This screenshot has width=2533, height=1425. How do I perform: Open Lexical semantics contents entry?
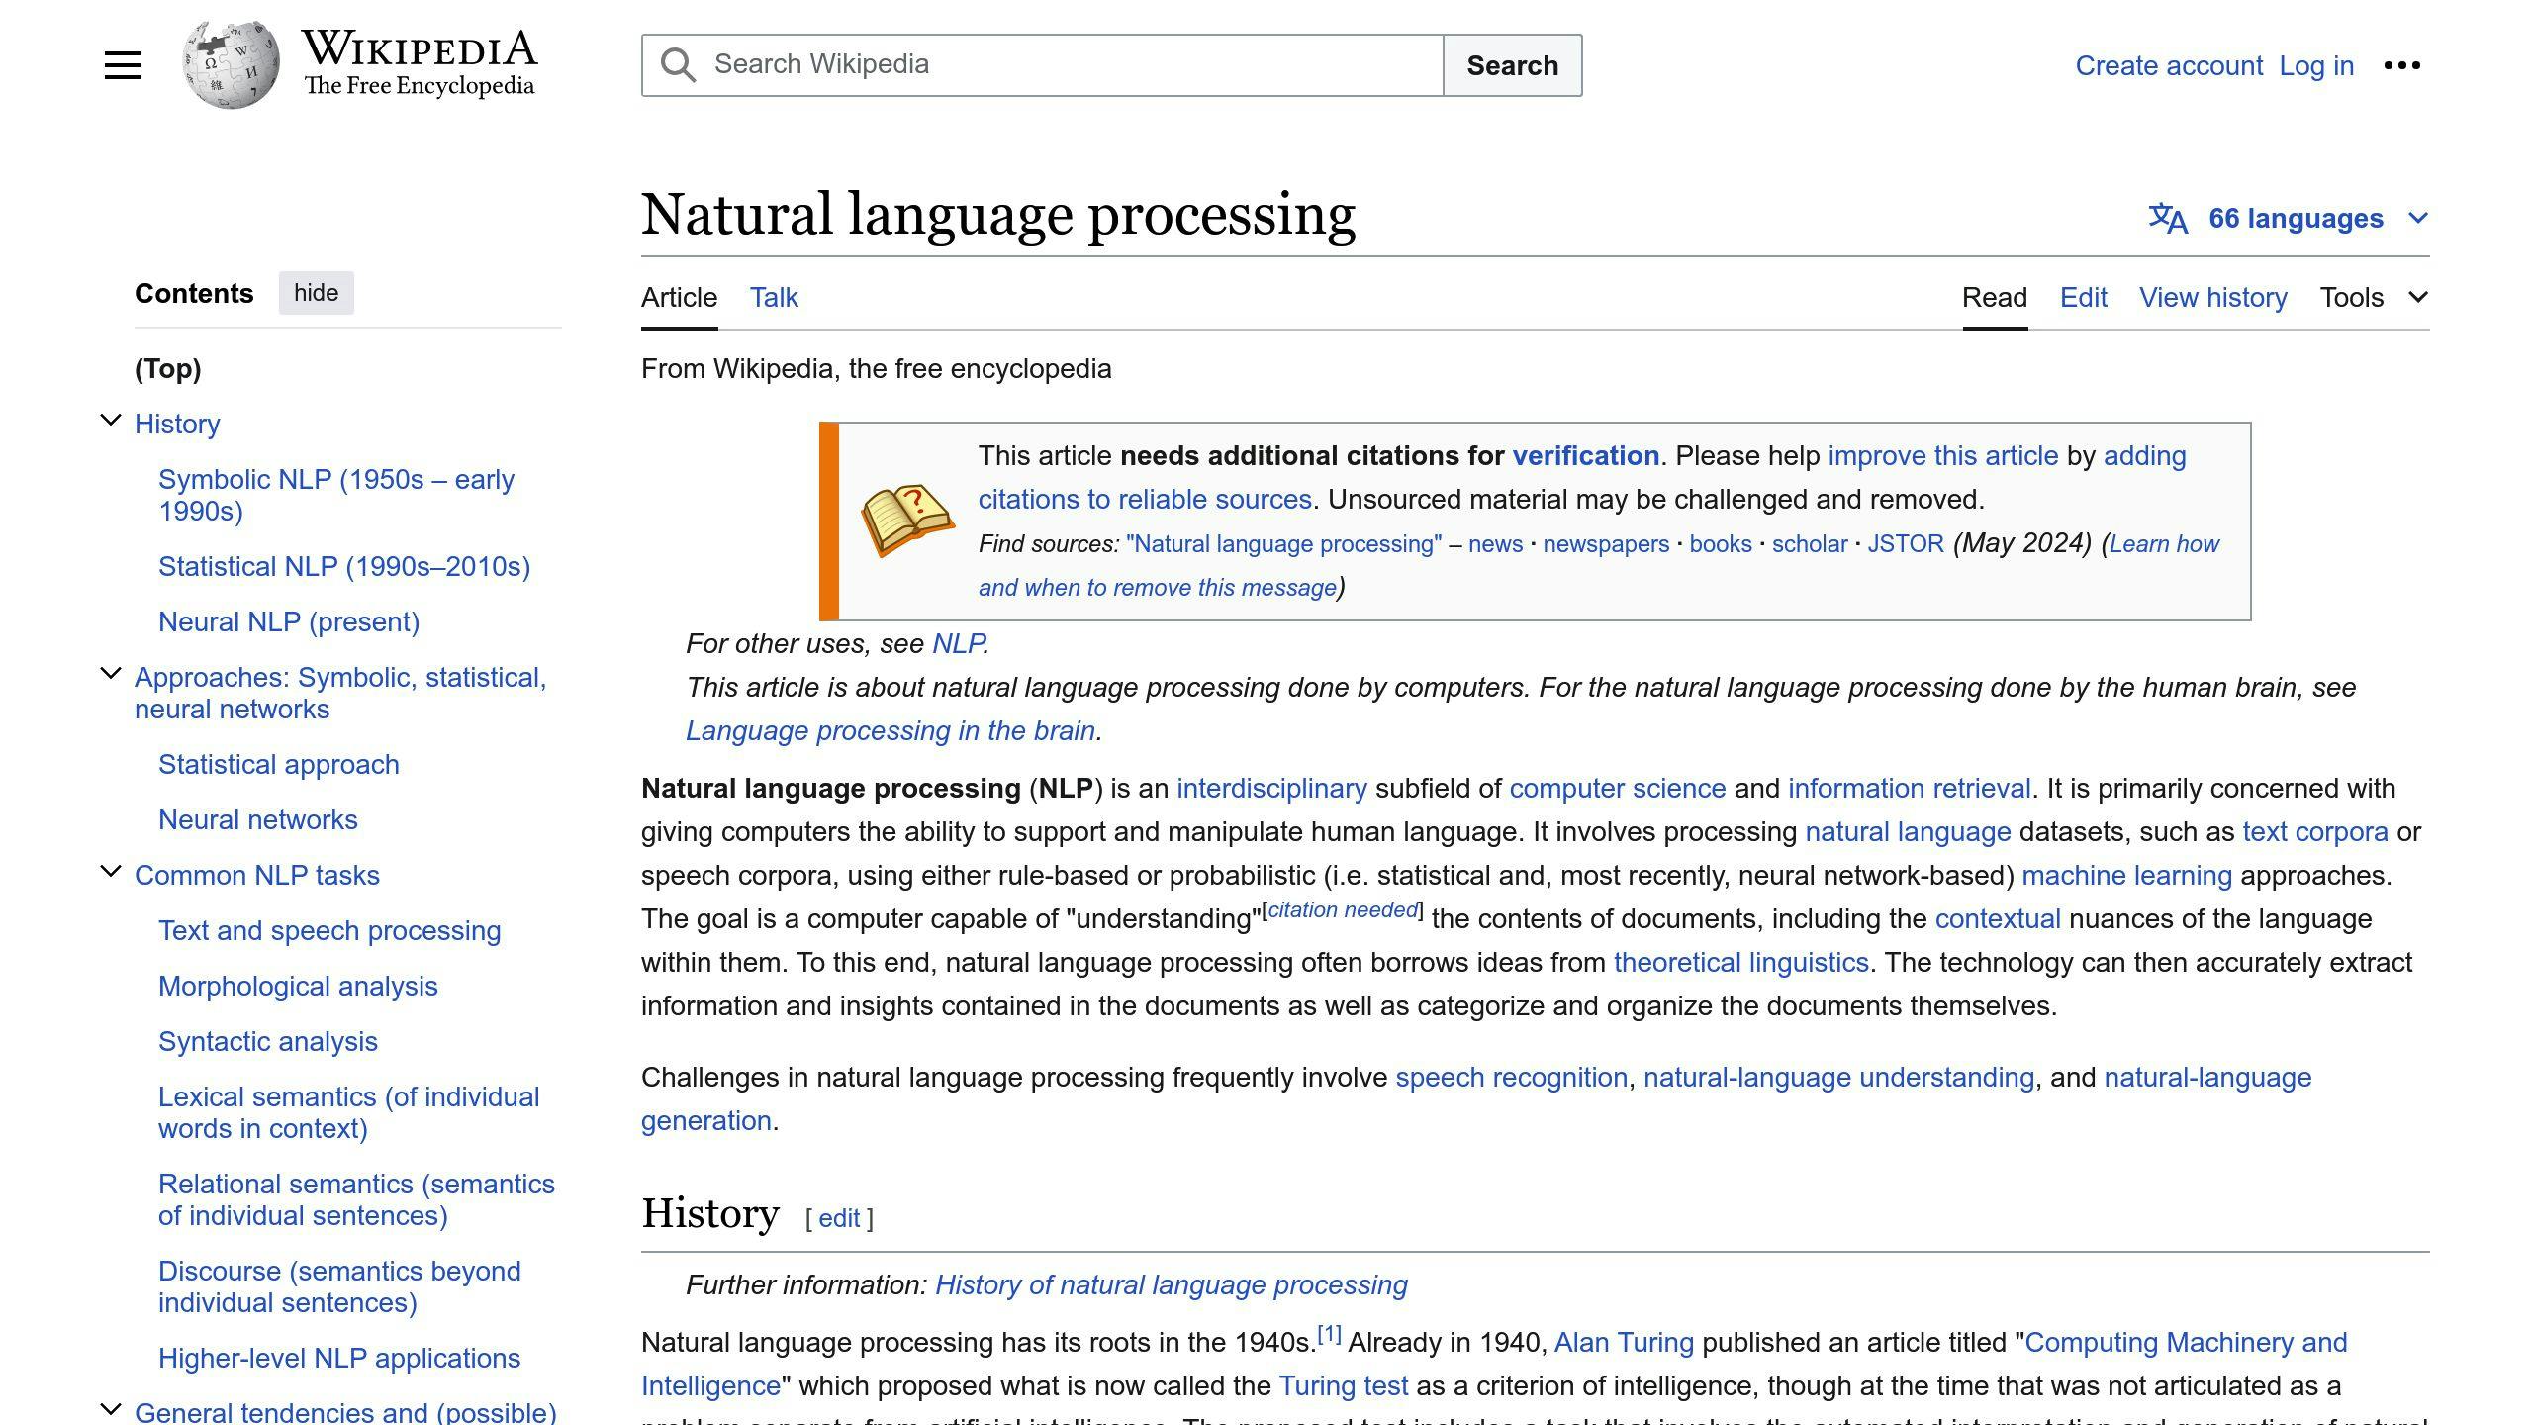pyautogui.click(x=349, y=1112)
